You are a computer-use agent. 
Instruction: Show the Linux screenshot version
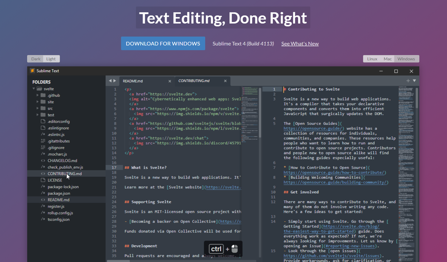[x=372, y=59]
